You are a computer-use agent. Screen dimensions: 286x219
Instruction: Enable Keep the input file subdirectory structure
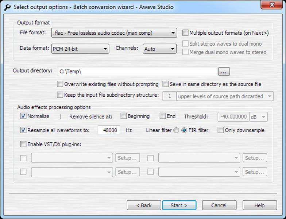pyautogui.click(x=60, y=95)
